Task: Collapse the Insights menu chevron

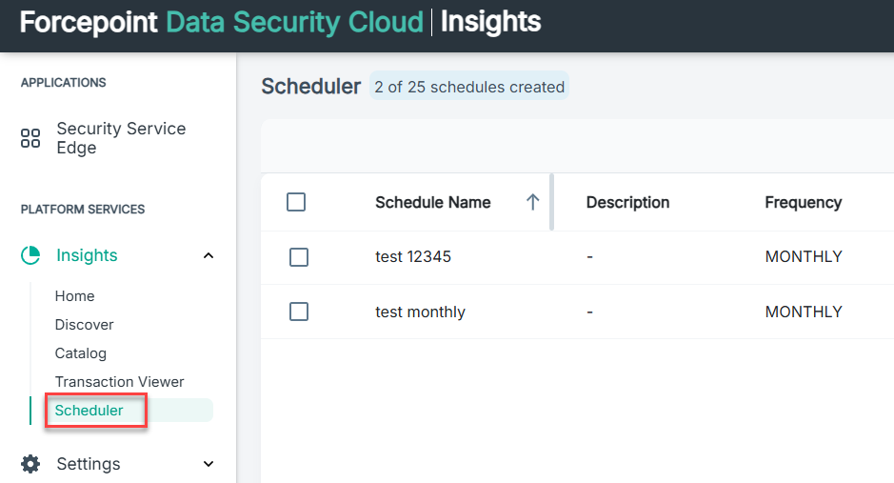Action: pyautogui.click(x=209, y=255)
